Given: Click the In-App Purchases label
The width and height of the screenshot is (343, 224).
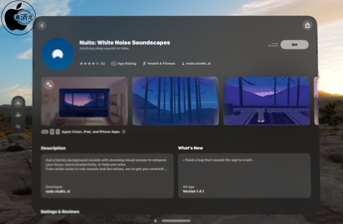Looking at the screenshot, I should [x=273, y=44].
